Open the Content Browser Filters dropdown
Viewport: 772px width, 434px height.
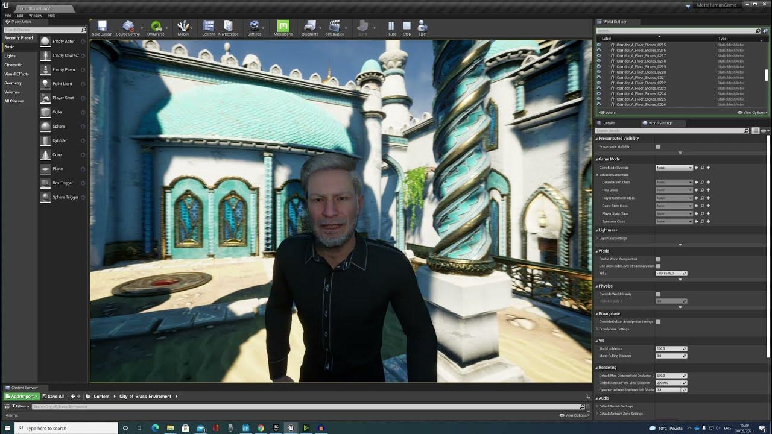[x=19, y=406]
